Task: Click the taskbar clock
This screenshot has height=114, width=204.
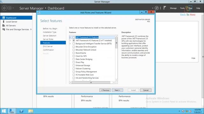Action: coord(197,111)
